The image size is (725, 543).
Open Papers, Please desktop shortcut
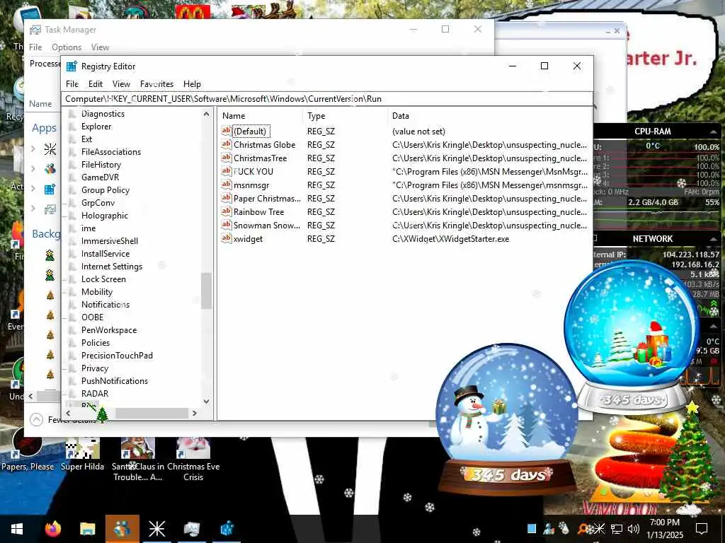(28, 450)
